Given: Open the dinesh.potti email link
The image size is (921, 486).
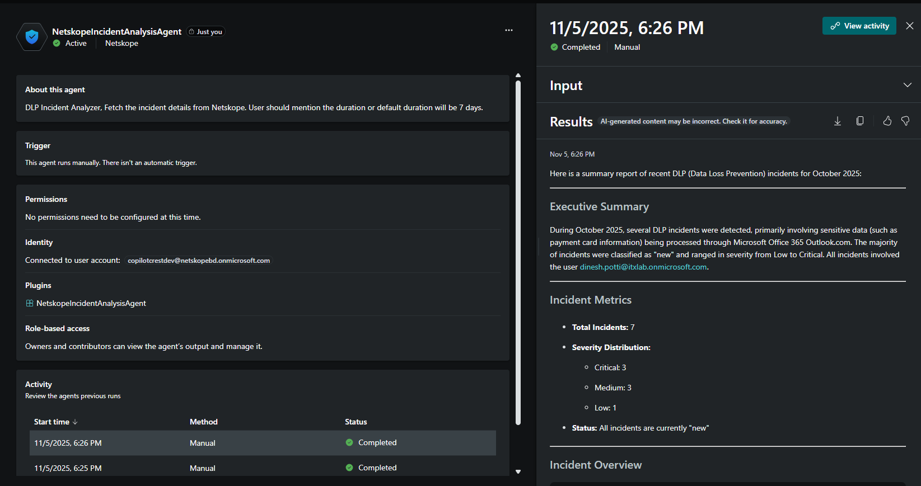Looking at the screenshot, I should (643, 267).
